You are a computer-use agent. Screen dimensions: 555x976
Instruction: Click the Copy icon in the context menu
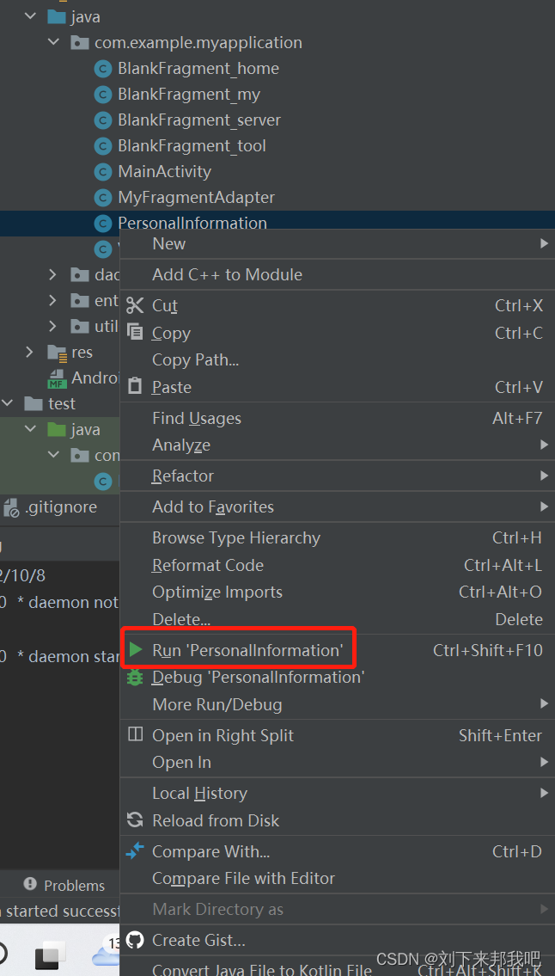coord(135,333)
